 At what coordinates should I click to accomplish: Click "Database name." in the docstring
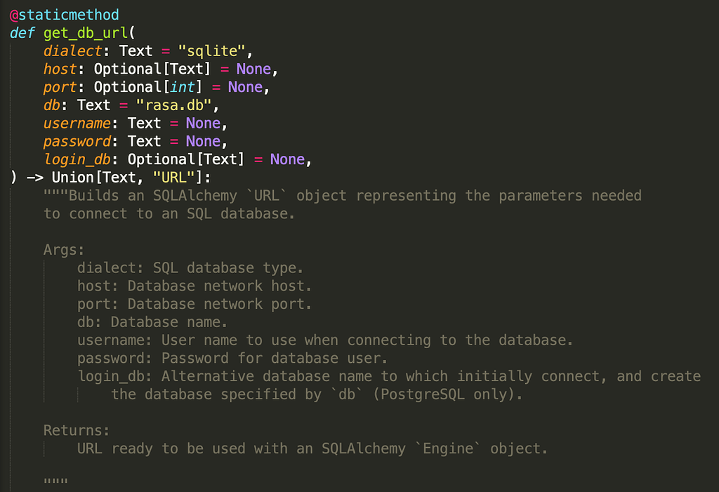pos(169,322)
